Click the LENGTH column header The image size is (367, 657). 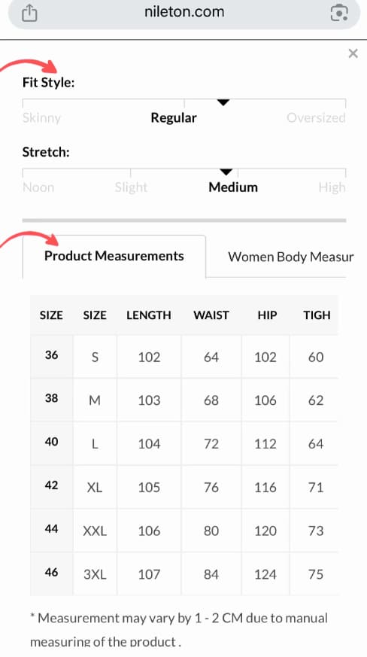click(x=149, y=315)
